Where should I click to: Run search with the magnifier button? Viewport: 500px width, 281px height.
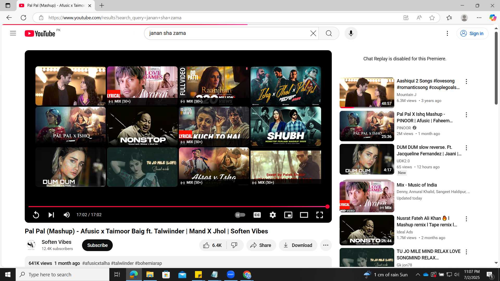[x=329, y=33]
